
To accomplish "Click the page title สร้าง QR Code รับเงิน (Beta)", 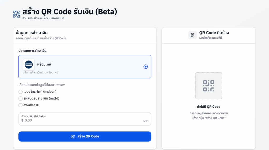I will tap(70, 12).
